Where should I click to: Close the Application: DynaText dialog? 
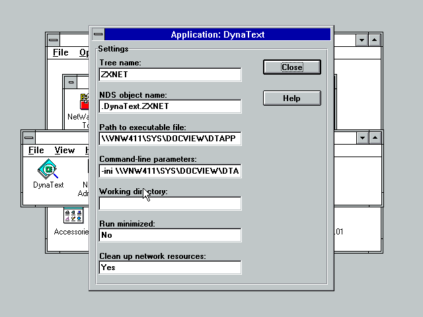[292, 67]
